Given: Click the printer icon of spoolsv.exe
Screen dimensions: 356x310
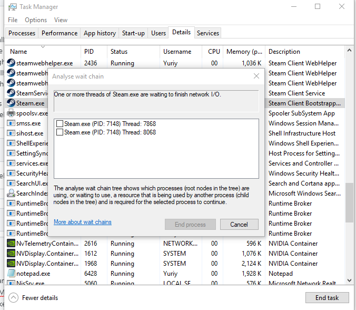Looking at the screenshot, I should coord(11,113).
